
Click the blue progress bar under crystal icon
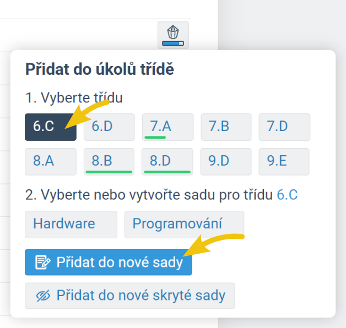(x=173, y=42)
